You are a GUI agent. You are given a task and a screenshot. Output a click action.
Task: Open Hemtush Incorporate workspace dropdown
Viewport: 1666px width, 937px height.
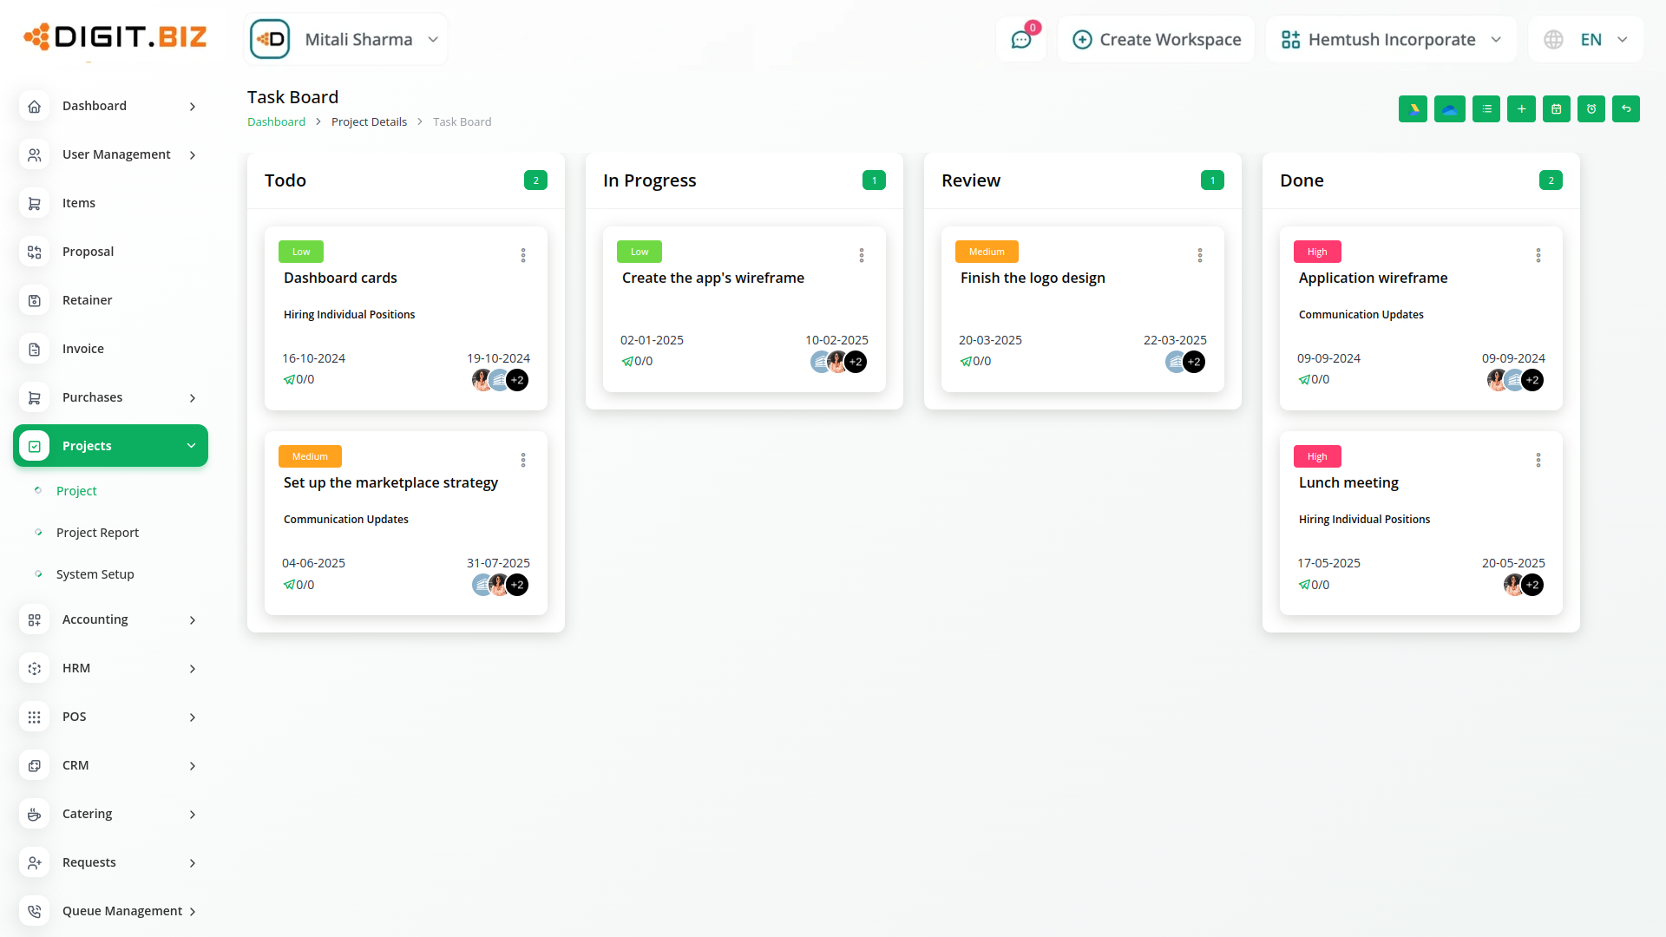(1391, 40)
